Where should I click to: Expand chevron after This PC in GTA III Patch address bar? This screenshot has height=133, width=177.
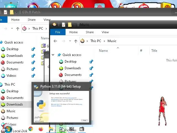pyautogui.click(x=46, y=29)
